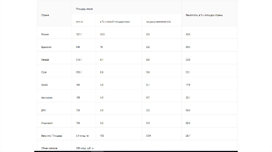Select the "Площадь лесов" header cell
The image size is (272, 152).
pos(84,9)
